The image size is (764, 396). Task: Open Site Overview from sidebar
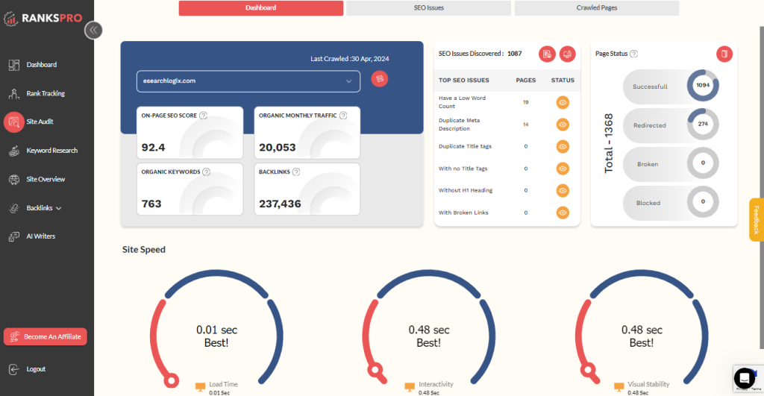(x=46, y=179)
